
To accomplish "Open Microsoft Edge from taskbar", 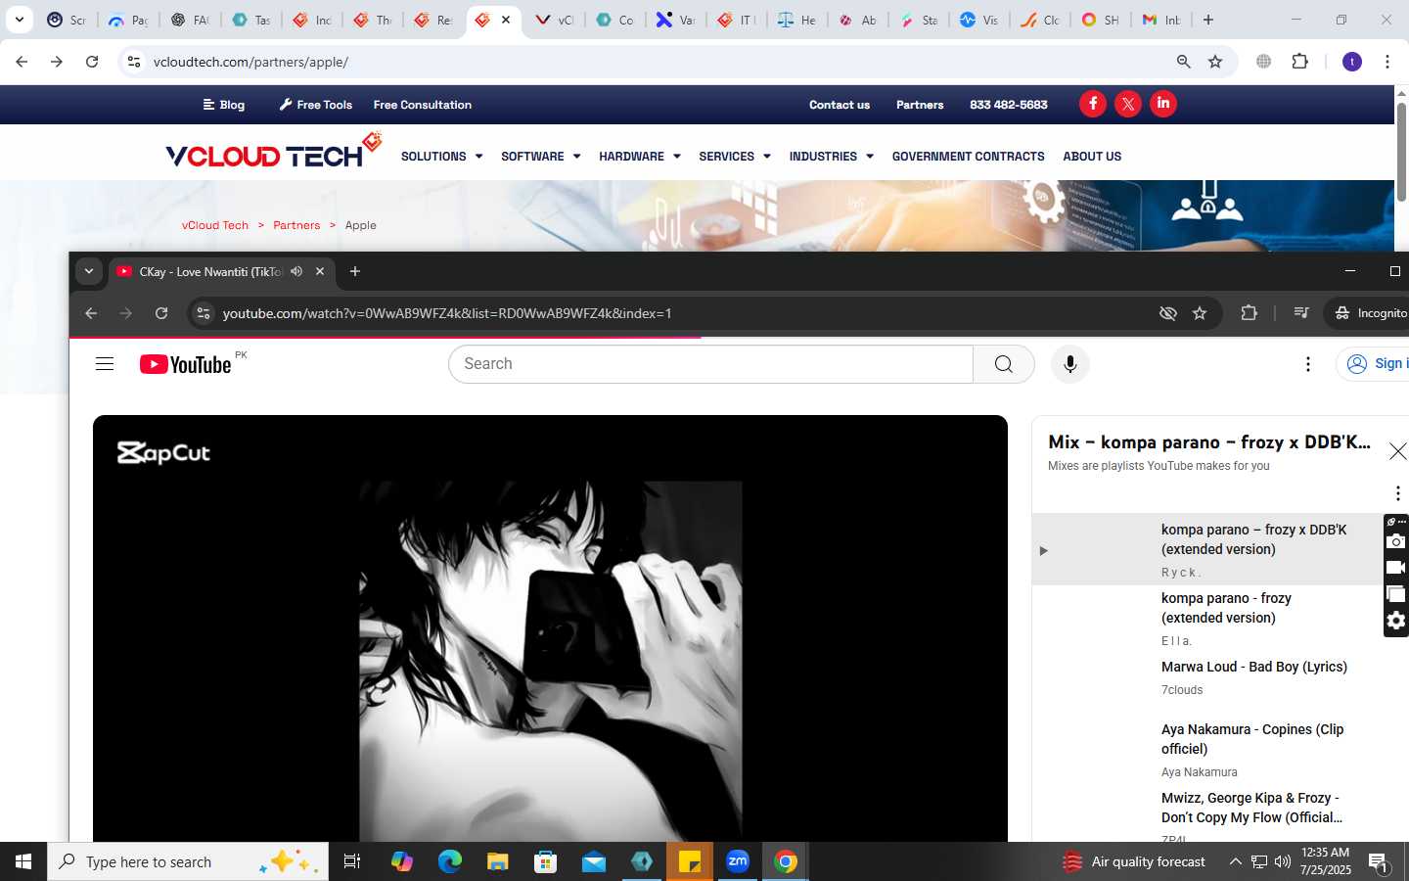I will pos(450,861).
